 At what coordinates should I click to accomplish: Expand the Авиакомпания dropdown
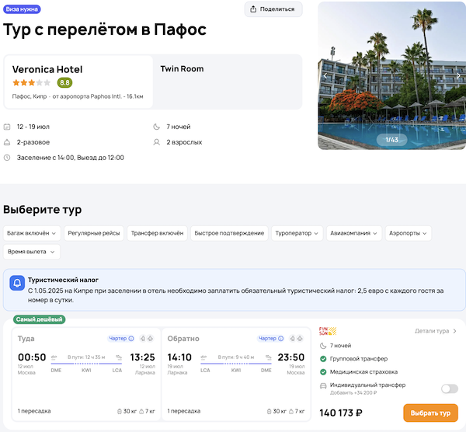[x=355, y=233]
